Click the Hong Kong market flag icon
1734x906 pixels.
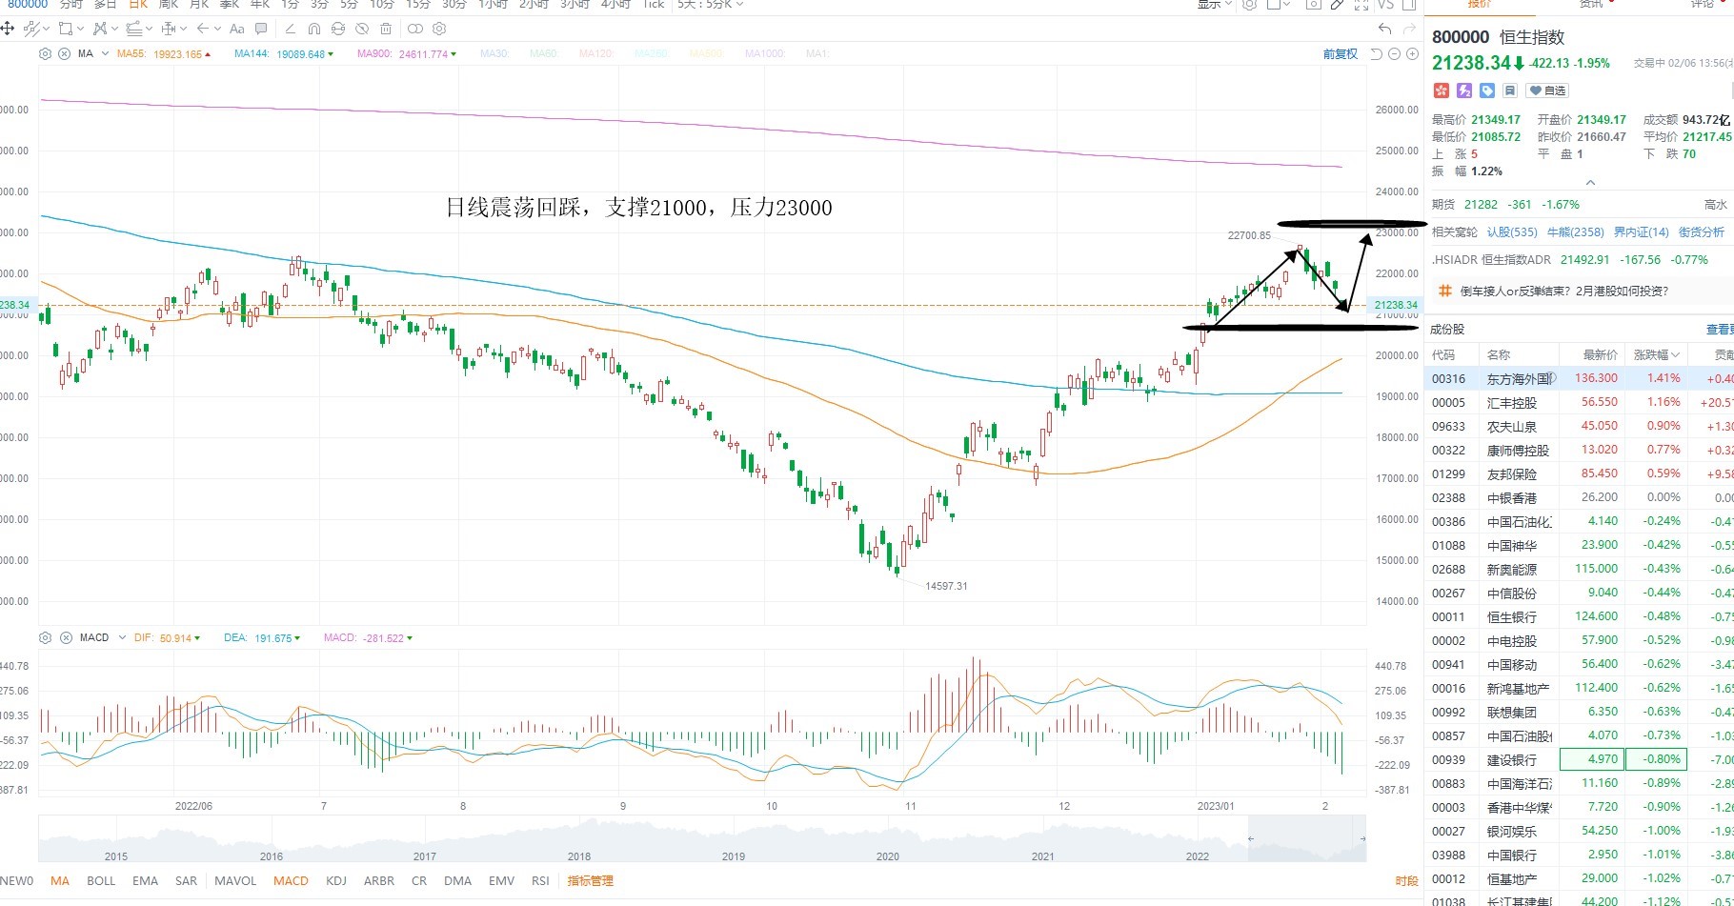[1442, 91]
